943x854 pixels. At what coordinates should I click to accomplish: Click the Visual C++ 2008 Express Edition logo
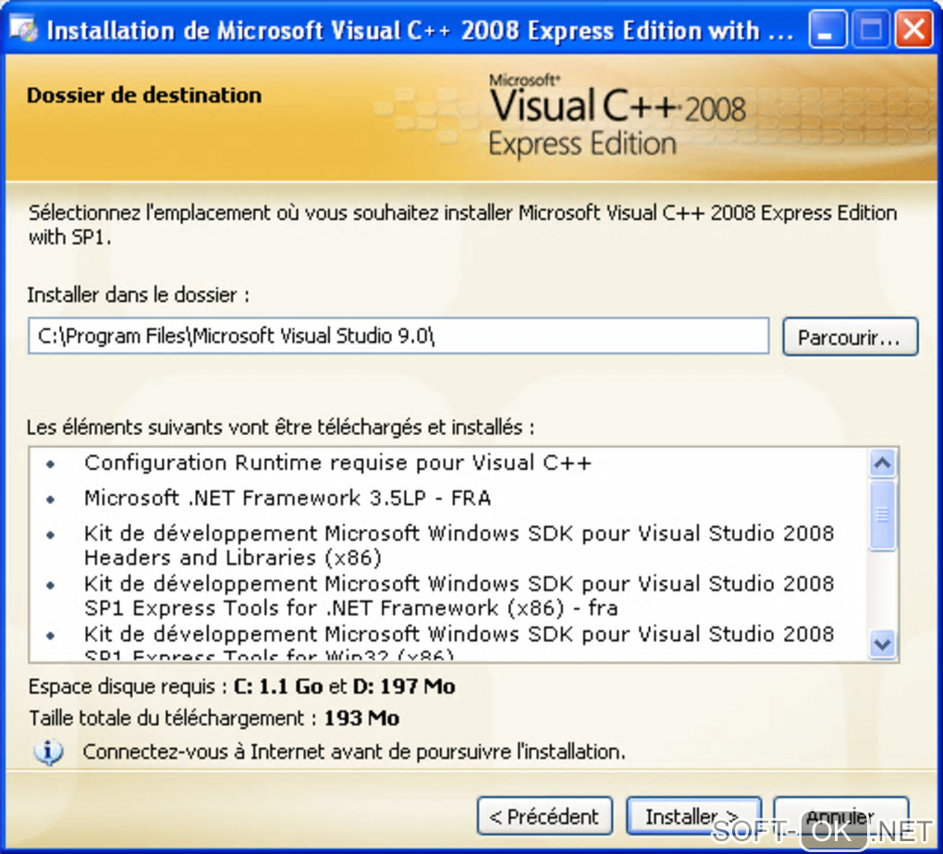(618, 115)
